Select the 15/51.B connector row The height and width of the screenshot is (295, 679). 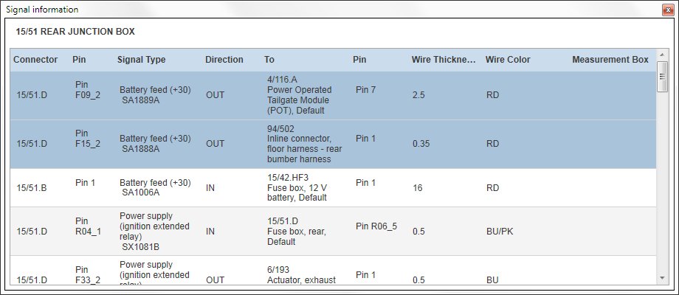pyautogui.click(x=334, y=188)
